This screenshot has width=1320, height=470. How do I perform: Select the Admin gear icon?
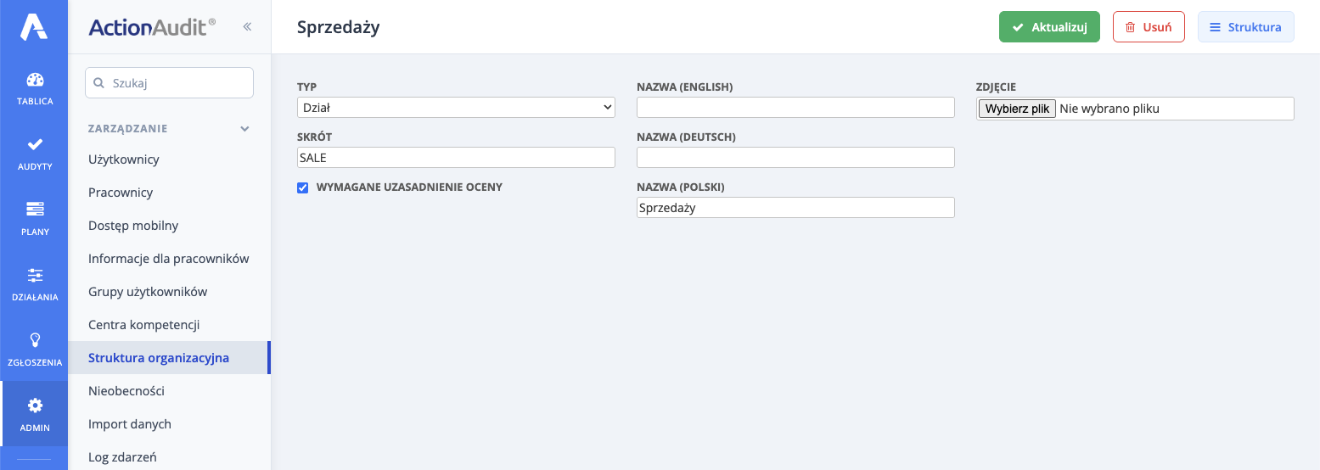tap(35, 406)
